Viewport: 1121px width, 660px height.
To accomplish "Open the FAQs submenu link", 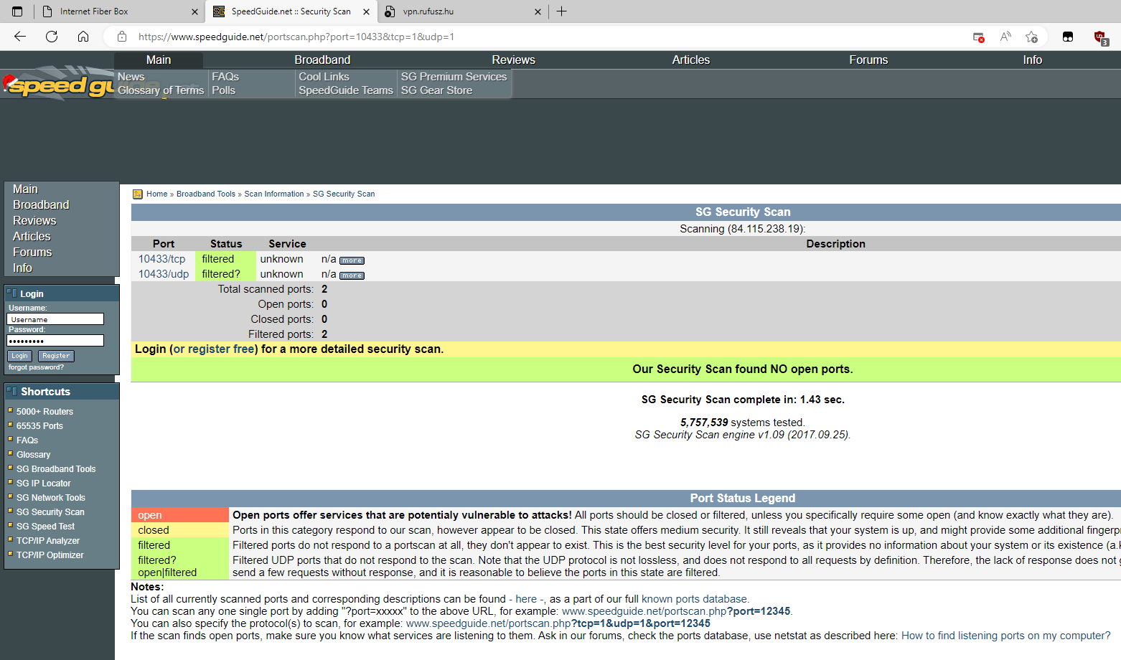I will tap(225, 77).
